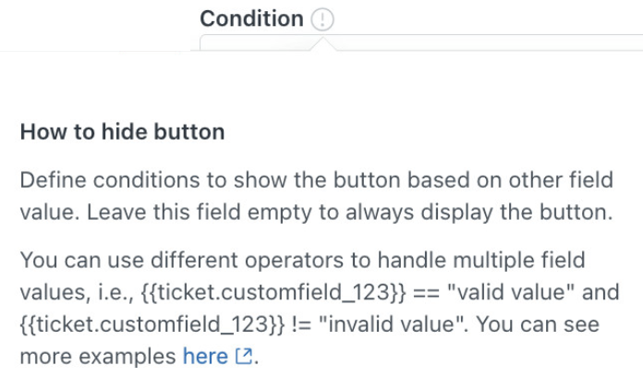Click the "valid value" example string
Image resolution: width=643 pixels, height=390 pixels.
(x=511, y=292)
